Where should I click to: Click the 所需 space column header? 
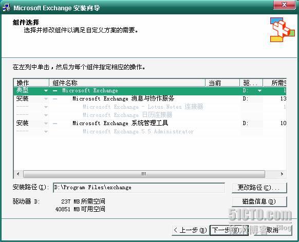275,83
